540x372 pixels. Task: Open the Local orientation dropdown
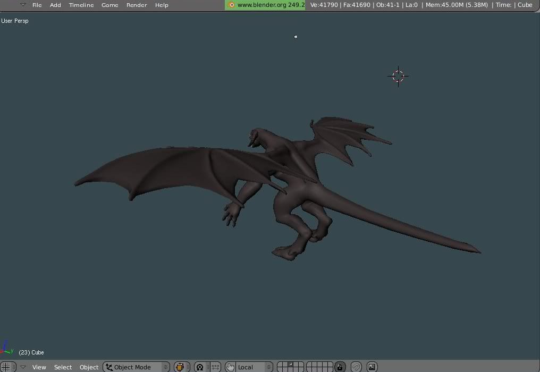(x=254, y=367)
